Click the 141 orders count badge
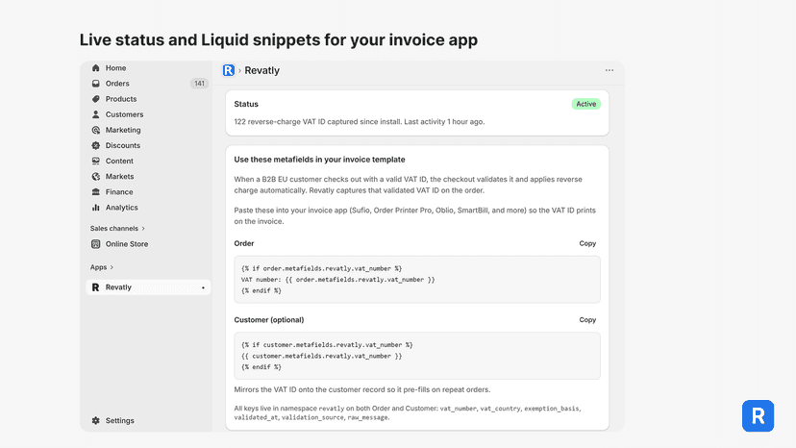 (x=199, y=84)
